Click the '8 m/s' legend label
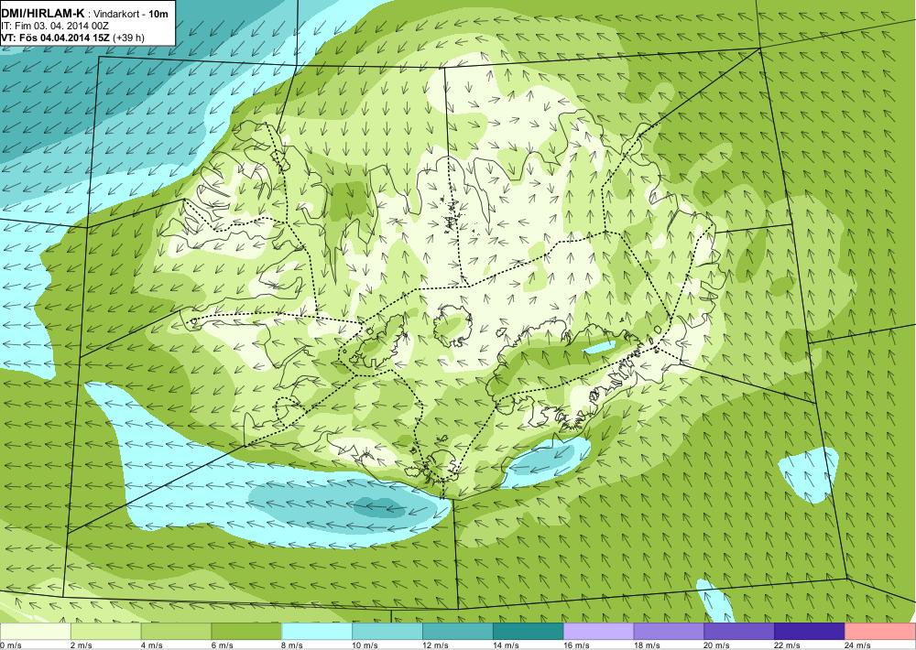 tap(292, 645)
